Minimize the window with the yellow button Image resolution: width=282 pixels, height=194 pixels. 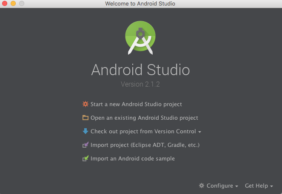(x=13, y=3)
